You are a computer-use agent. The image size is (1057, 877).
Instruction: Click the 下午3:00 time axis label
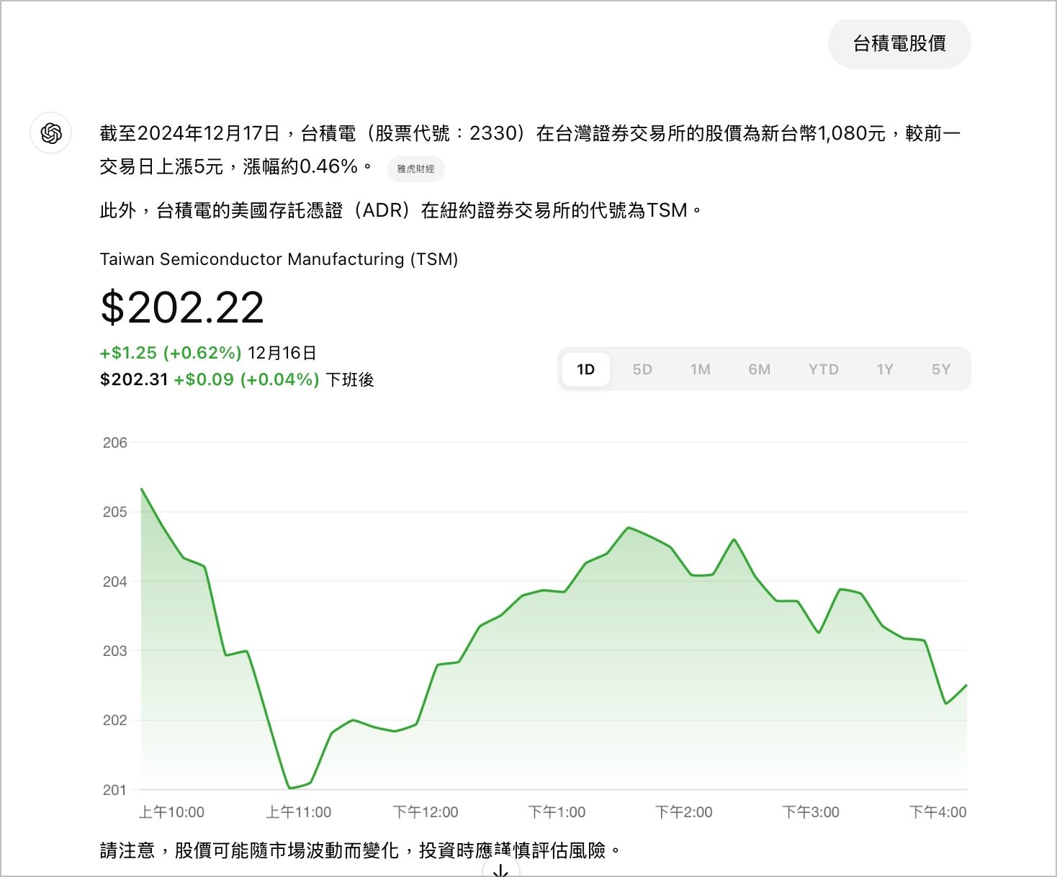[811, 812]
